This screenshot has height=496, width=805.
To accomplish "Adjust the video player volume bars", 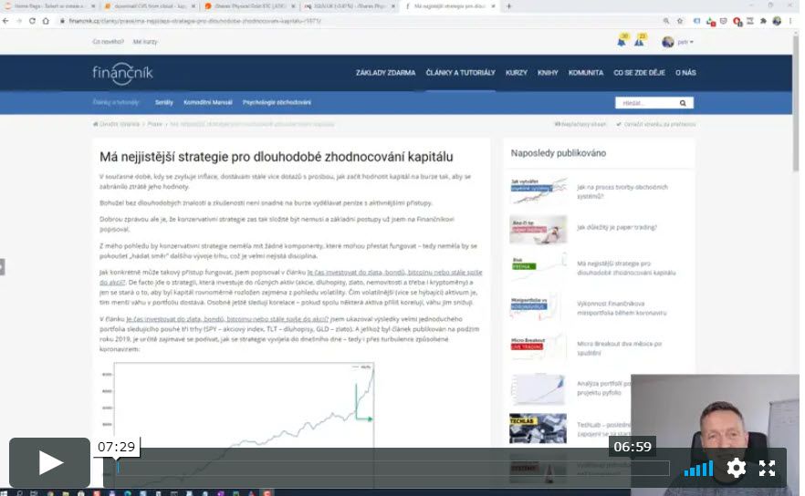I will [698, 469].
